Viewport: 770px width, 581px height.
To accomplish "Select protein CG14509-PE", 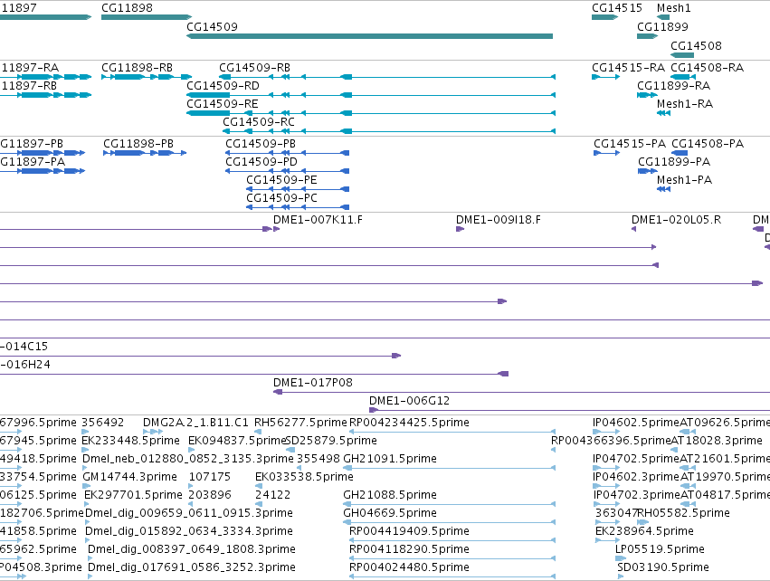I will (x=298, y=189).
